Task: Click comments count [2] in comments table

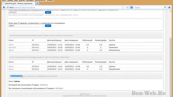Action: tap(101, 67)
